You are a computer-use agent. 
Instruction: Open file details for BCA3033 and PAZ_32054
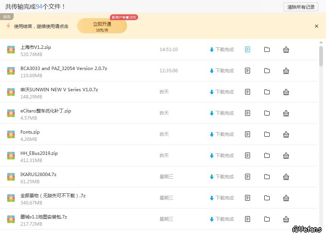point(247,71)
